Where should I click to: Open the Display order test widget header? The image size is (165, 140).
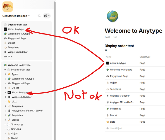pos(17,25)
